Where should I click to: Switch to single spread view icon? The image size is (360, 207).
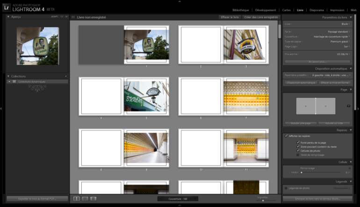tap(85, 199)
